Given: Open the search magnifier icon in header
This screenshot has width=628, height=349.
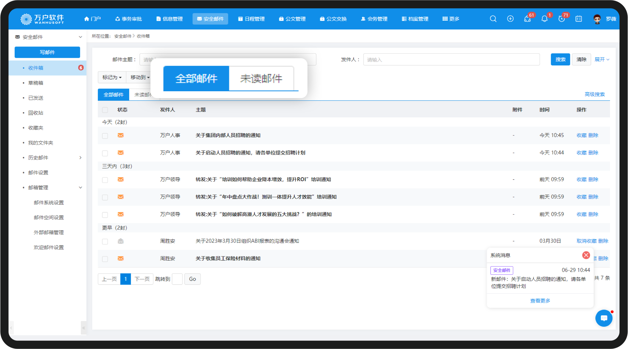Looking at the screenshot, I should pyautogui.click(x=493, y=19).
